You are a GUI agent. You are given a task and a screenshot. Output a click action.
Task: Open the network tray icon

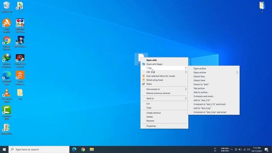coord(244,149)
